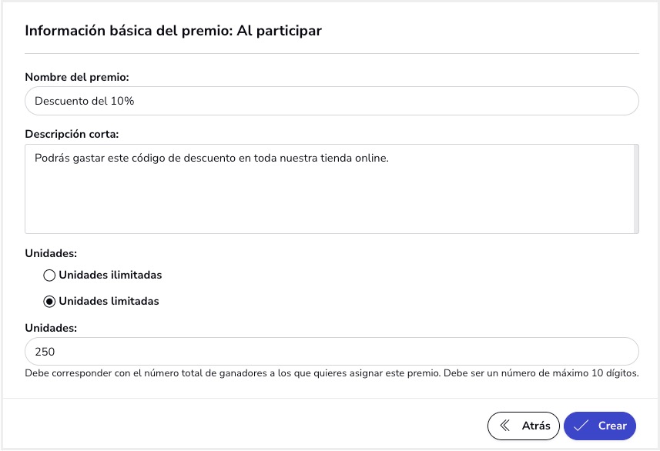Click the 'Unidades limitadas' label text
Viewport: 660px width, 451px height.
pyautogui.click(x=109, y=301)
